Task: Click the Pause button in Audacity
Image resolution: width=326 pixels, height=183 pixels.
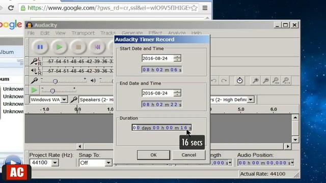Action: (40, 47)
